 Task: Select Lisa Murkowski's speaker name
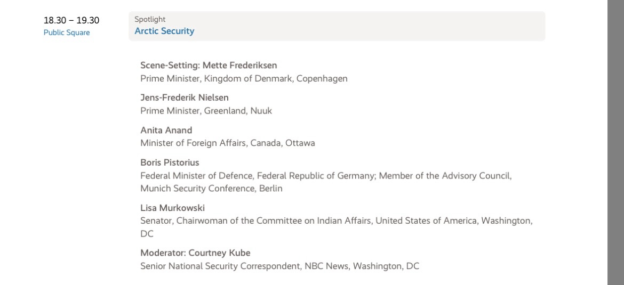(172, 208)
